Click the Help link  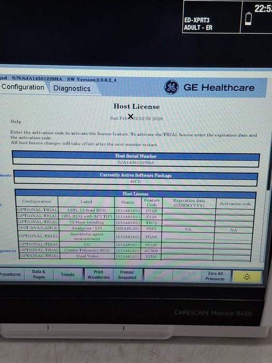pos(16,121)
